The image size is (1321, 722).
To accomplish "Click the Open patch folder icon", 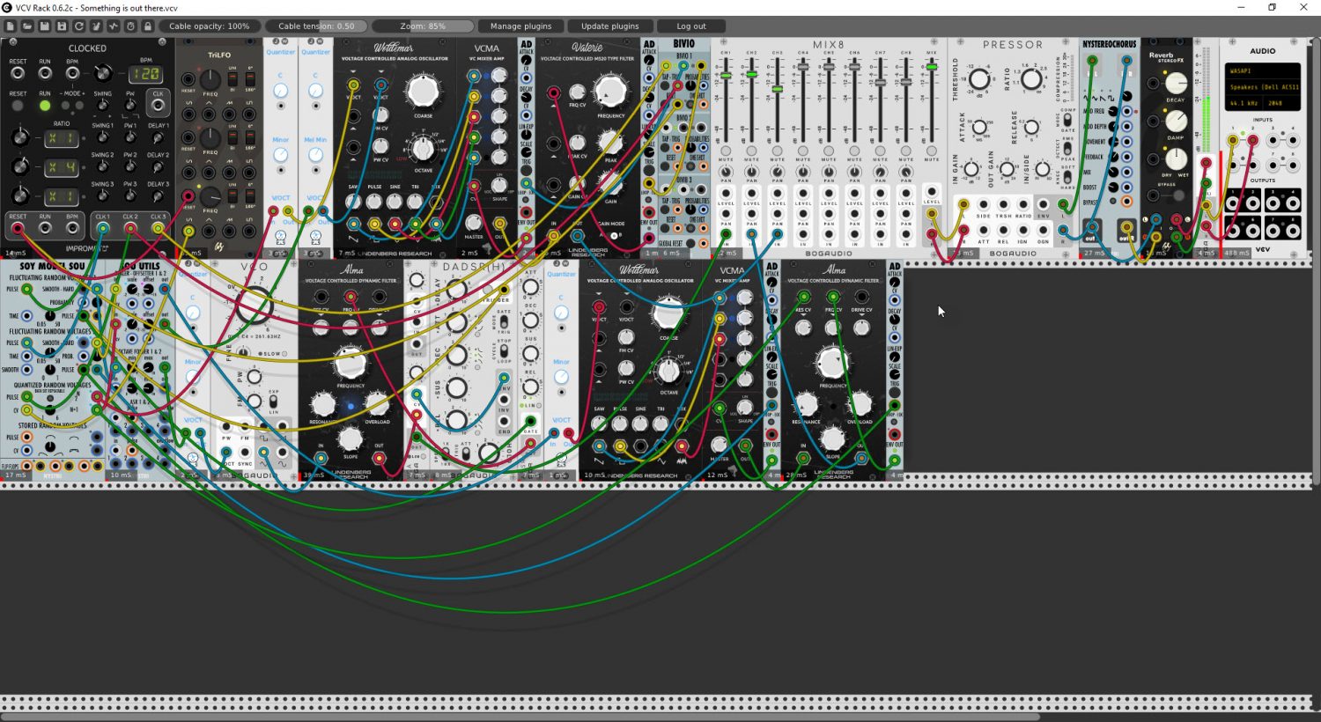I will [26, 26].
